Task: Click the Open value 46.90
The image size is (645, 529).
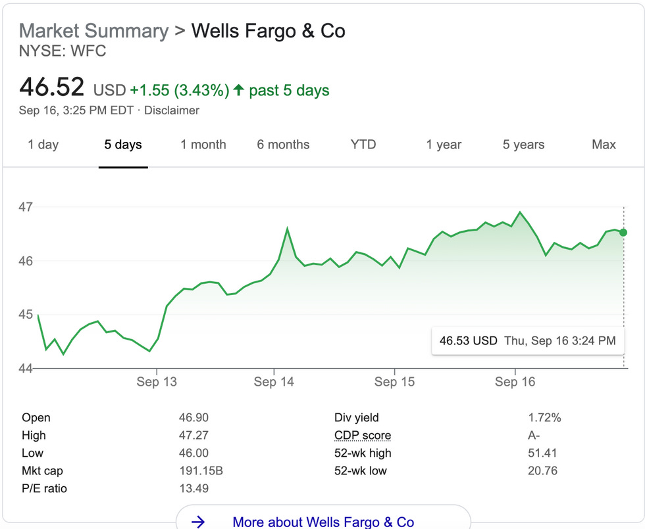Action: tap(193, 418)
